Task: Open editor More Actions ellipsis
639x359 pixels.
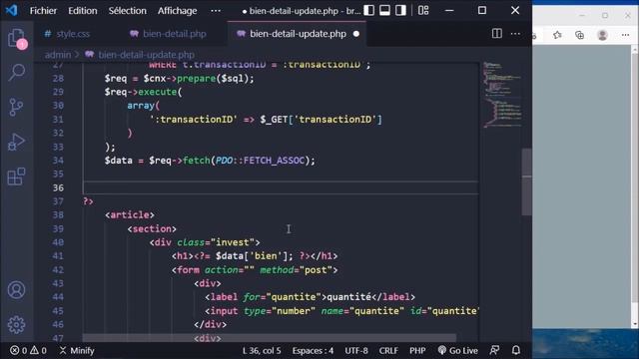Action: (x=515, y=33)
